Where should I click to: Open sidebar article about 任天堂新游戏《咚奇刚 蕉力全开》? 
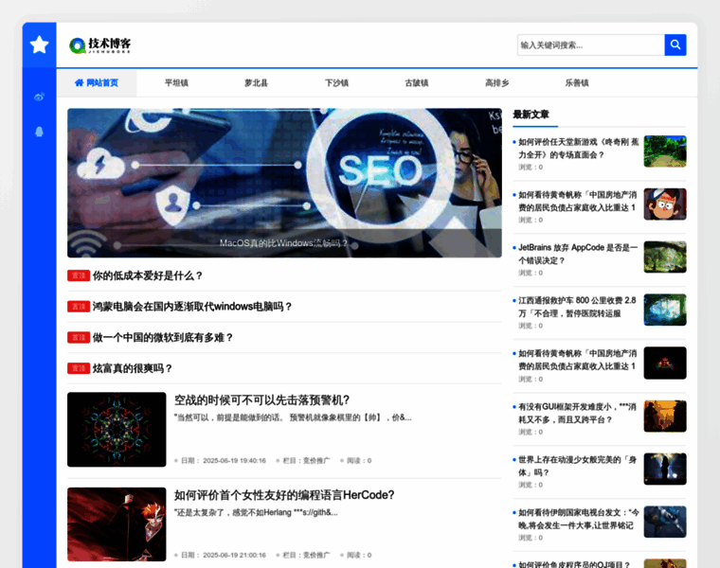click(578, 149)
